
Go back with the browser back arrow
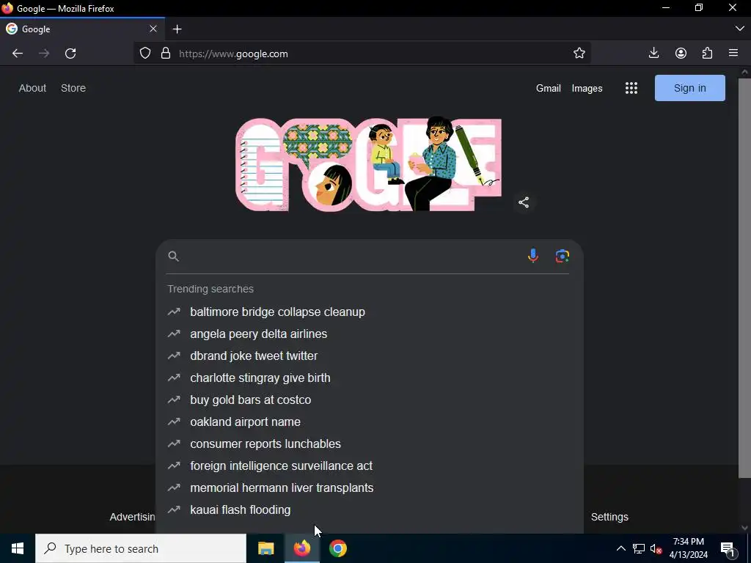[18, 54]
